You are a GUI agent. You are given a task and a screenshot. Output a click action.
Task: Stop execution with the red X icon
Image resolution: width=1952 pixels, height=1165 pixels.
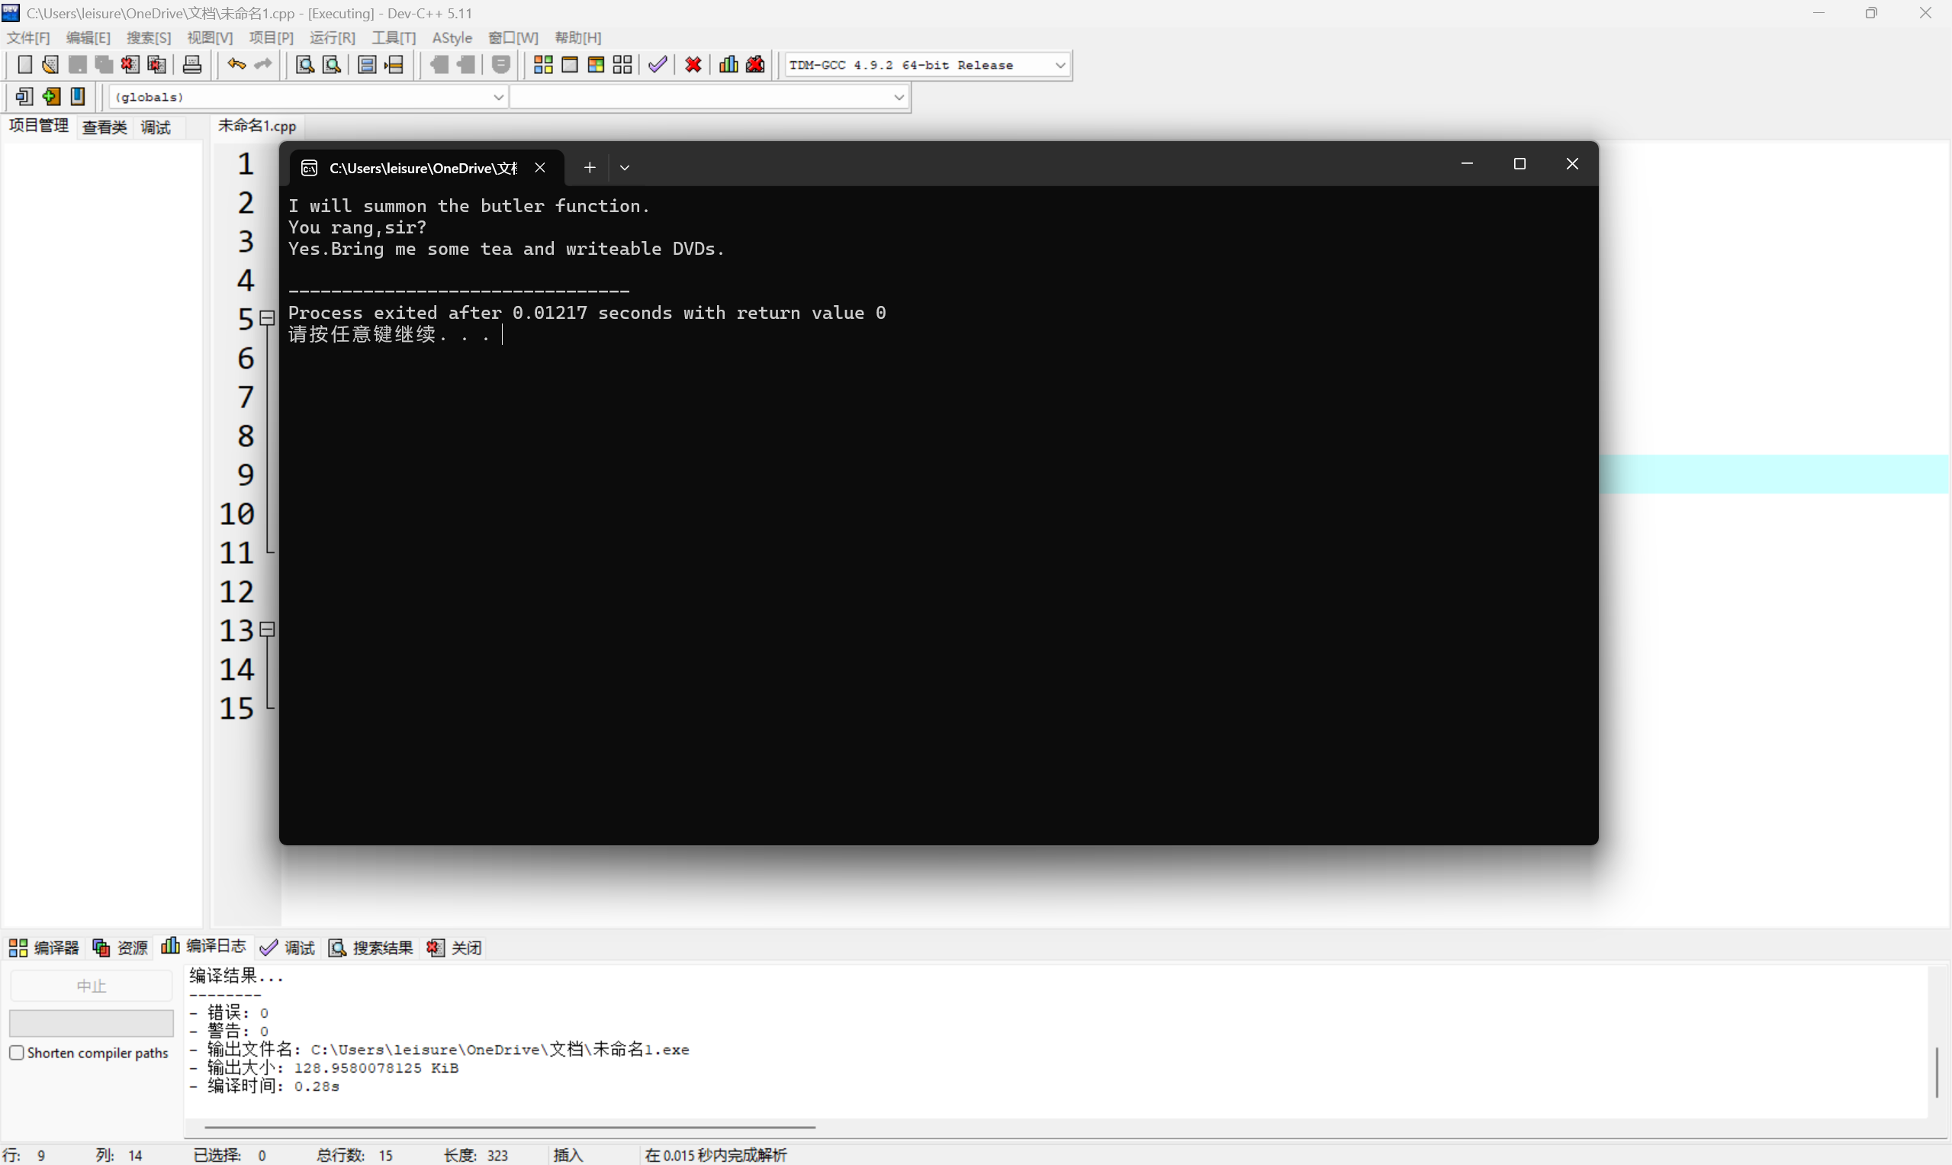(692, 64)
